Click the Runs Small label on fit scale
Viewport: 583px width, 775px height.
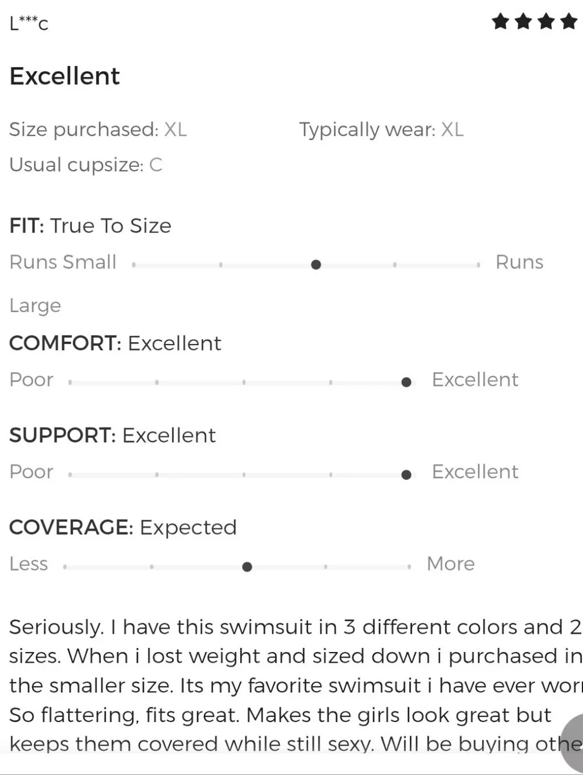click(x=63, y=262)
